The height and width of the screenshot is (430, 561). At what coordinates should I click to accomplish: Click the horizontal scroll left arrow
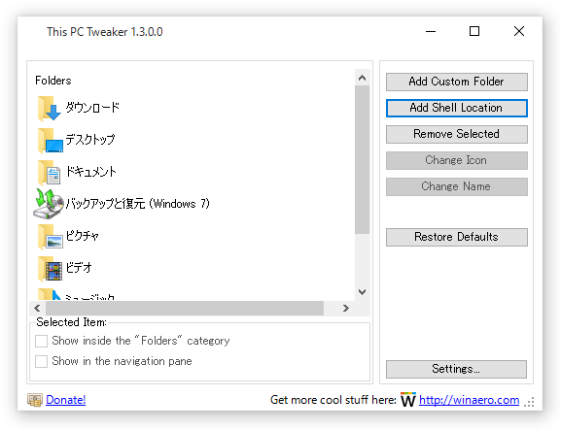click(x=37, y=309)
